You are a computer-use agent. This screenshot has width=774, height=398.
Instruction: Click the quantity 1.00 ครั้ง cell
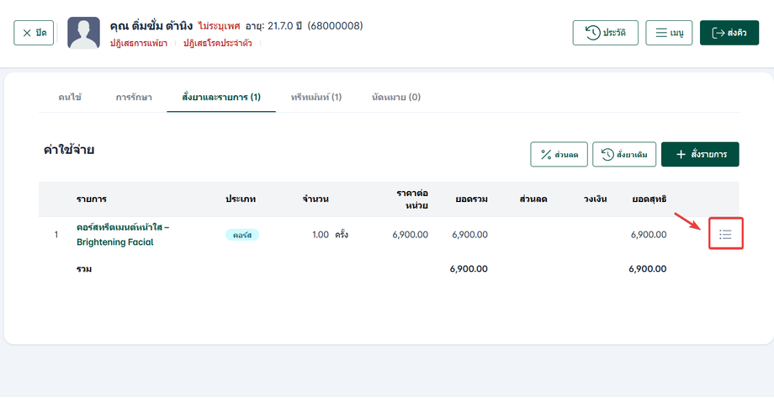[x=331, y=235]
